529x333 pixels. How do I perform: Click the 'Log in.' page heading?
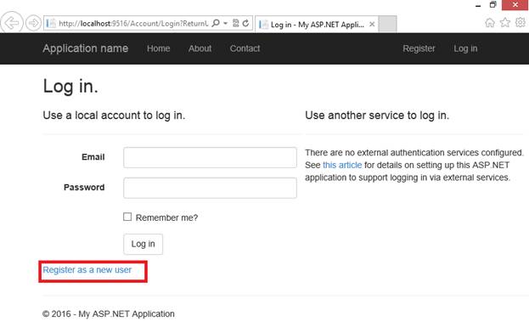pos(70,86)
